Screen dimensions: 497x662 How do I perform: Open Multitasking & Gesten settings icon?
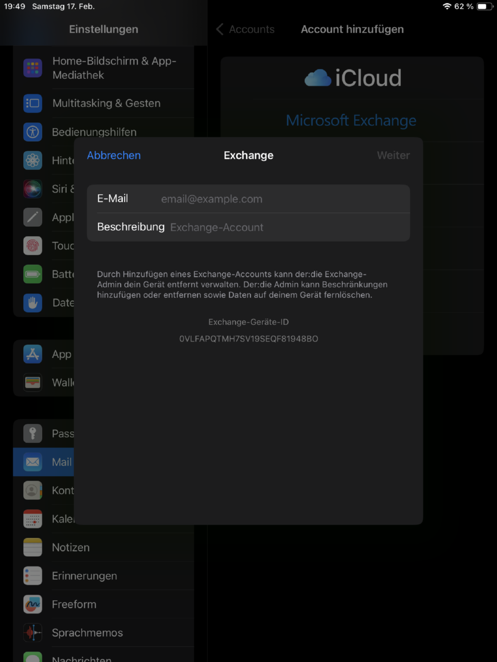pos(33,103)
